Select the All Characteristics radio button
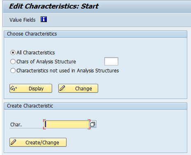 pyautogui.click(x=13, y=53)
